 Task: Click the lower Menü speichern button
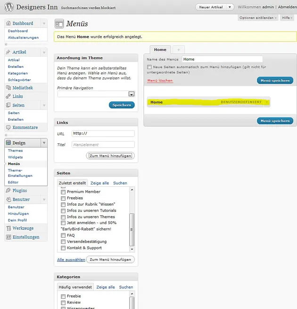[275, 121]
